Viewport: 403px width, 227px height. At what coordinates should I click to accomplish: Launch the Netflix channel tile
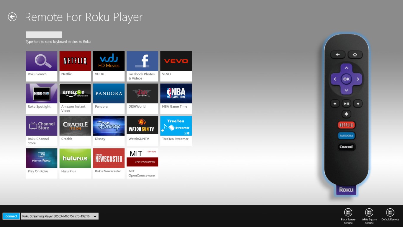(x=75, y=66)
